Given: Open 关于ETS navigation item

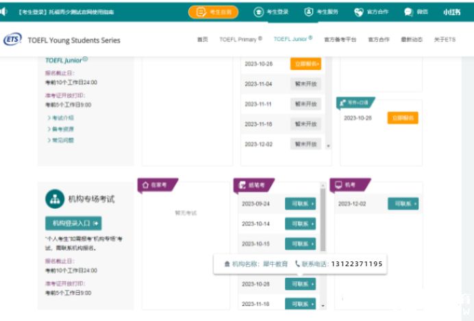Looking at the screenshot, I should (445, 39).
